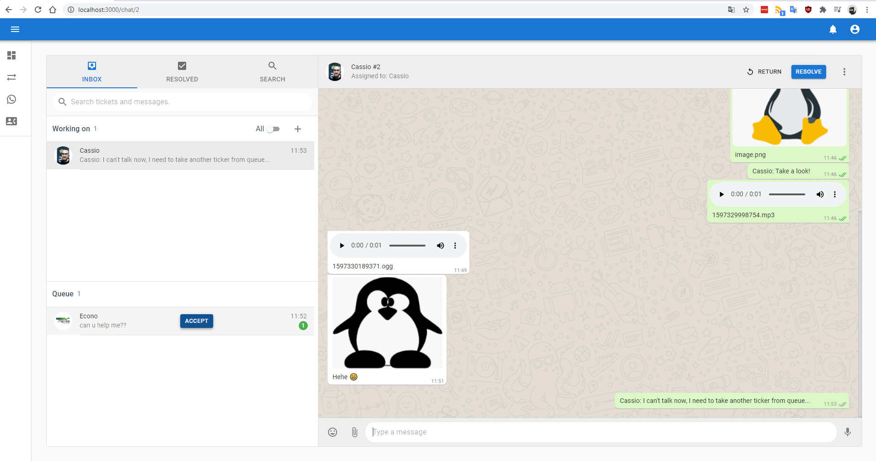
Task: Open the contacts sidebar icon
Action: click(x=11, y=121)
